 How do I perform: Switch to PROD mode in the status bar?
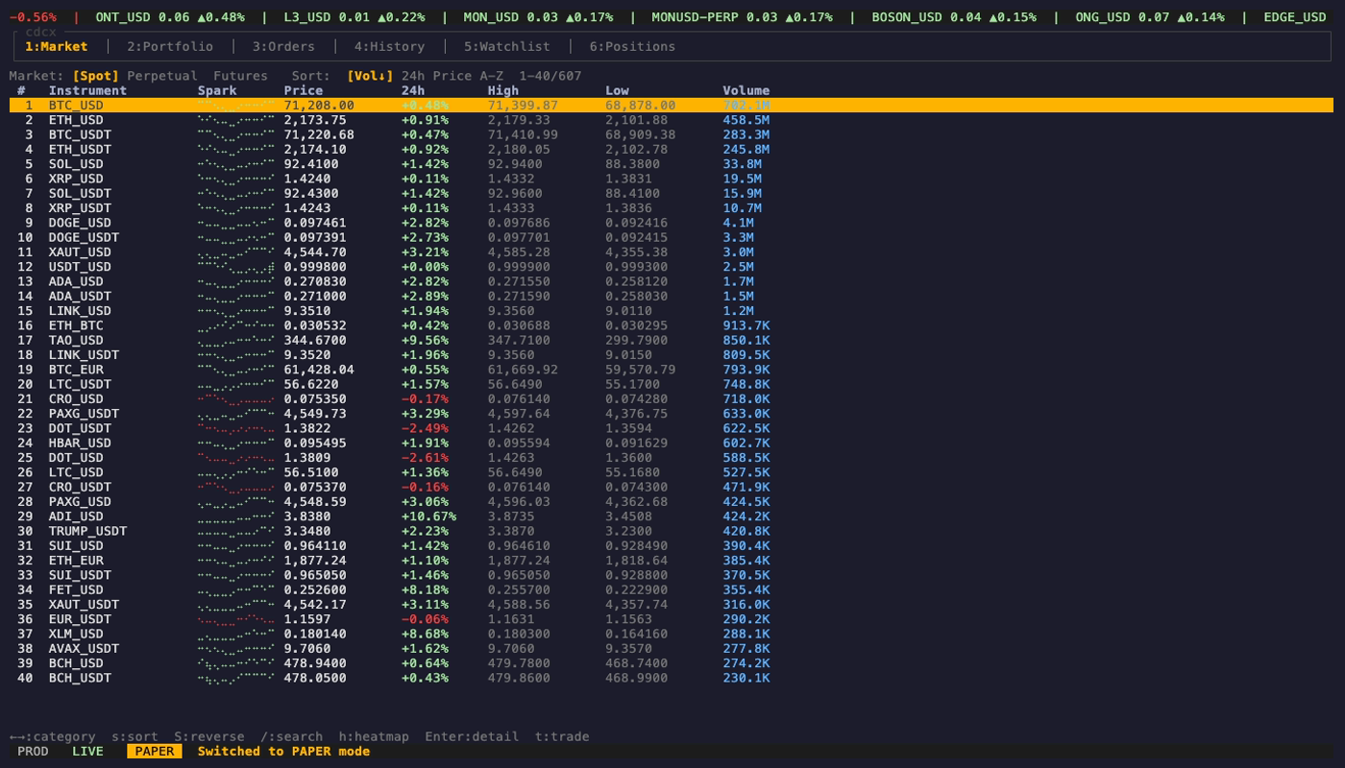point(33,751)
